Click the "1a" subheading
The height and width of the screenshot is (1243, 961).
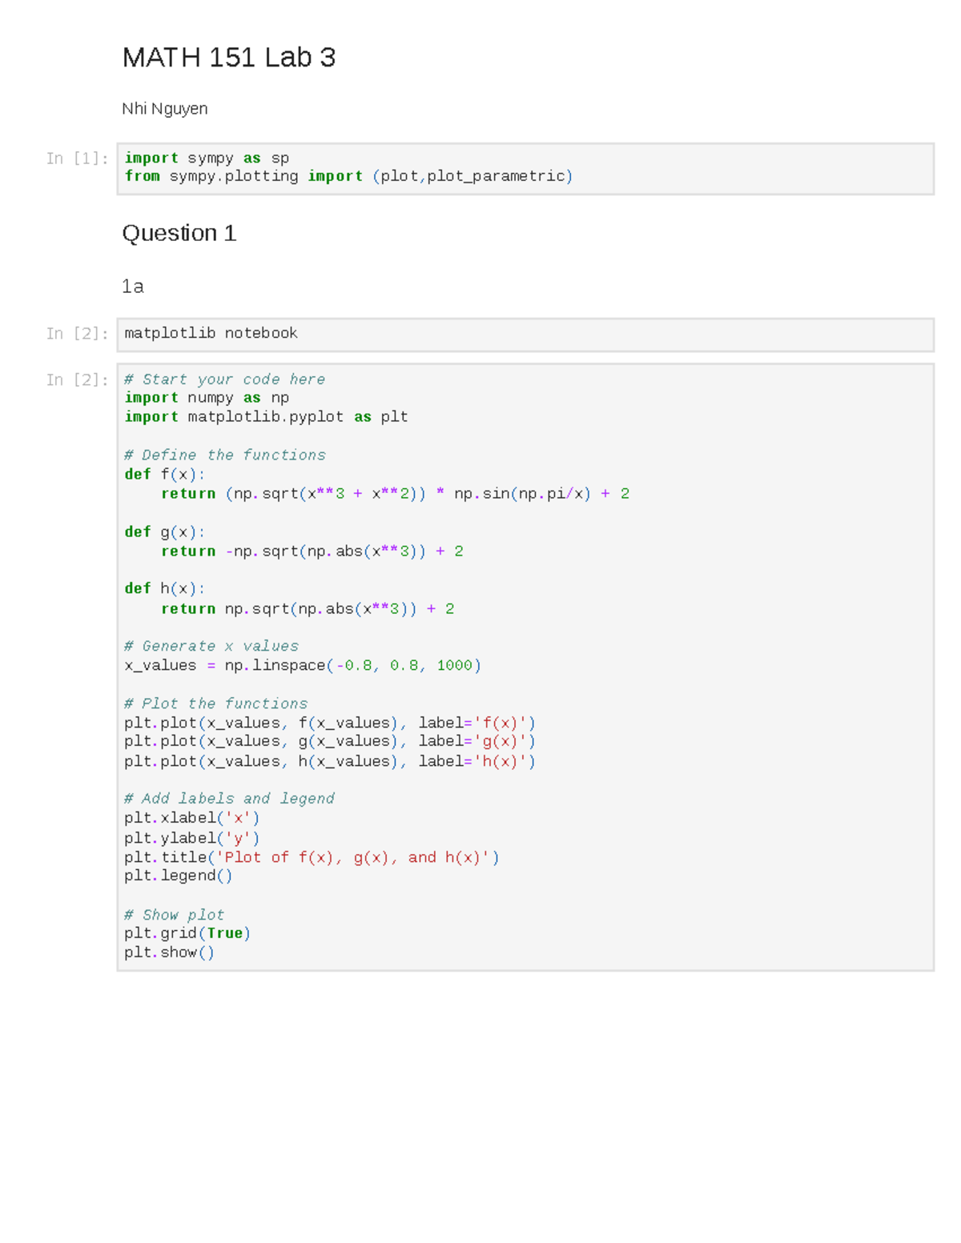point(132,287)
